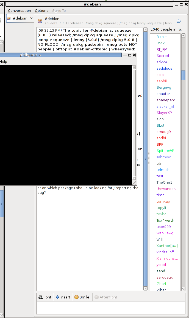
Task: Select user SpitfireWP in the room list
Action: click(165, 151)
